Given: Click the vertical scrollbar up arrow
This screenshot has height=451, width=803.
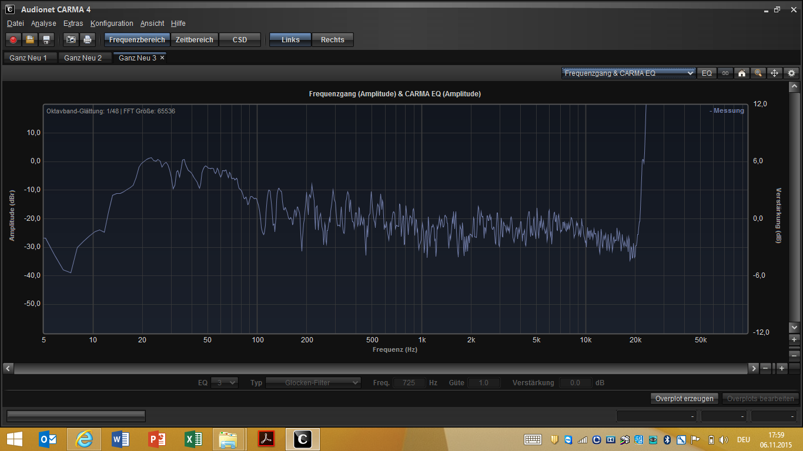Looking at the screenshot, I should [x=794, y=87].
